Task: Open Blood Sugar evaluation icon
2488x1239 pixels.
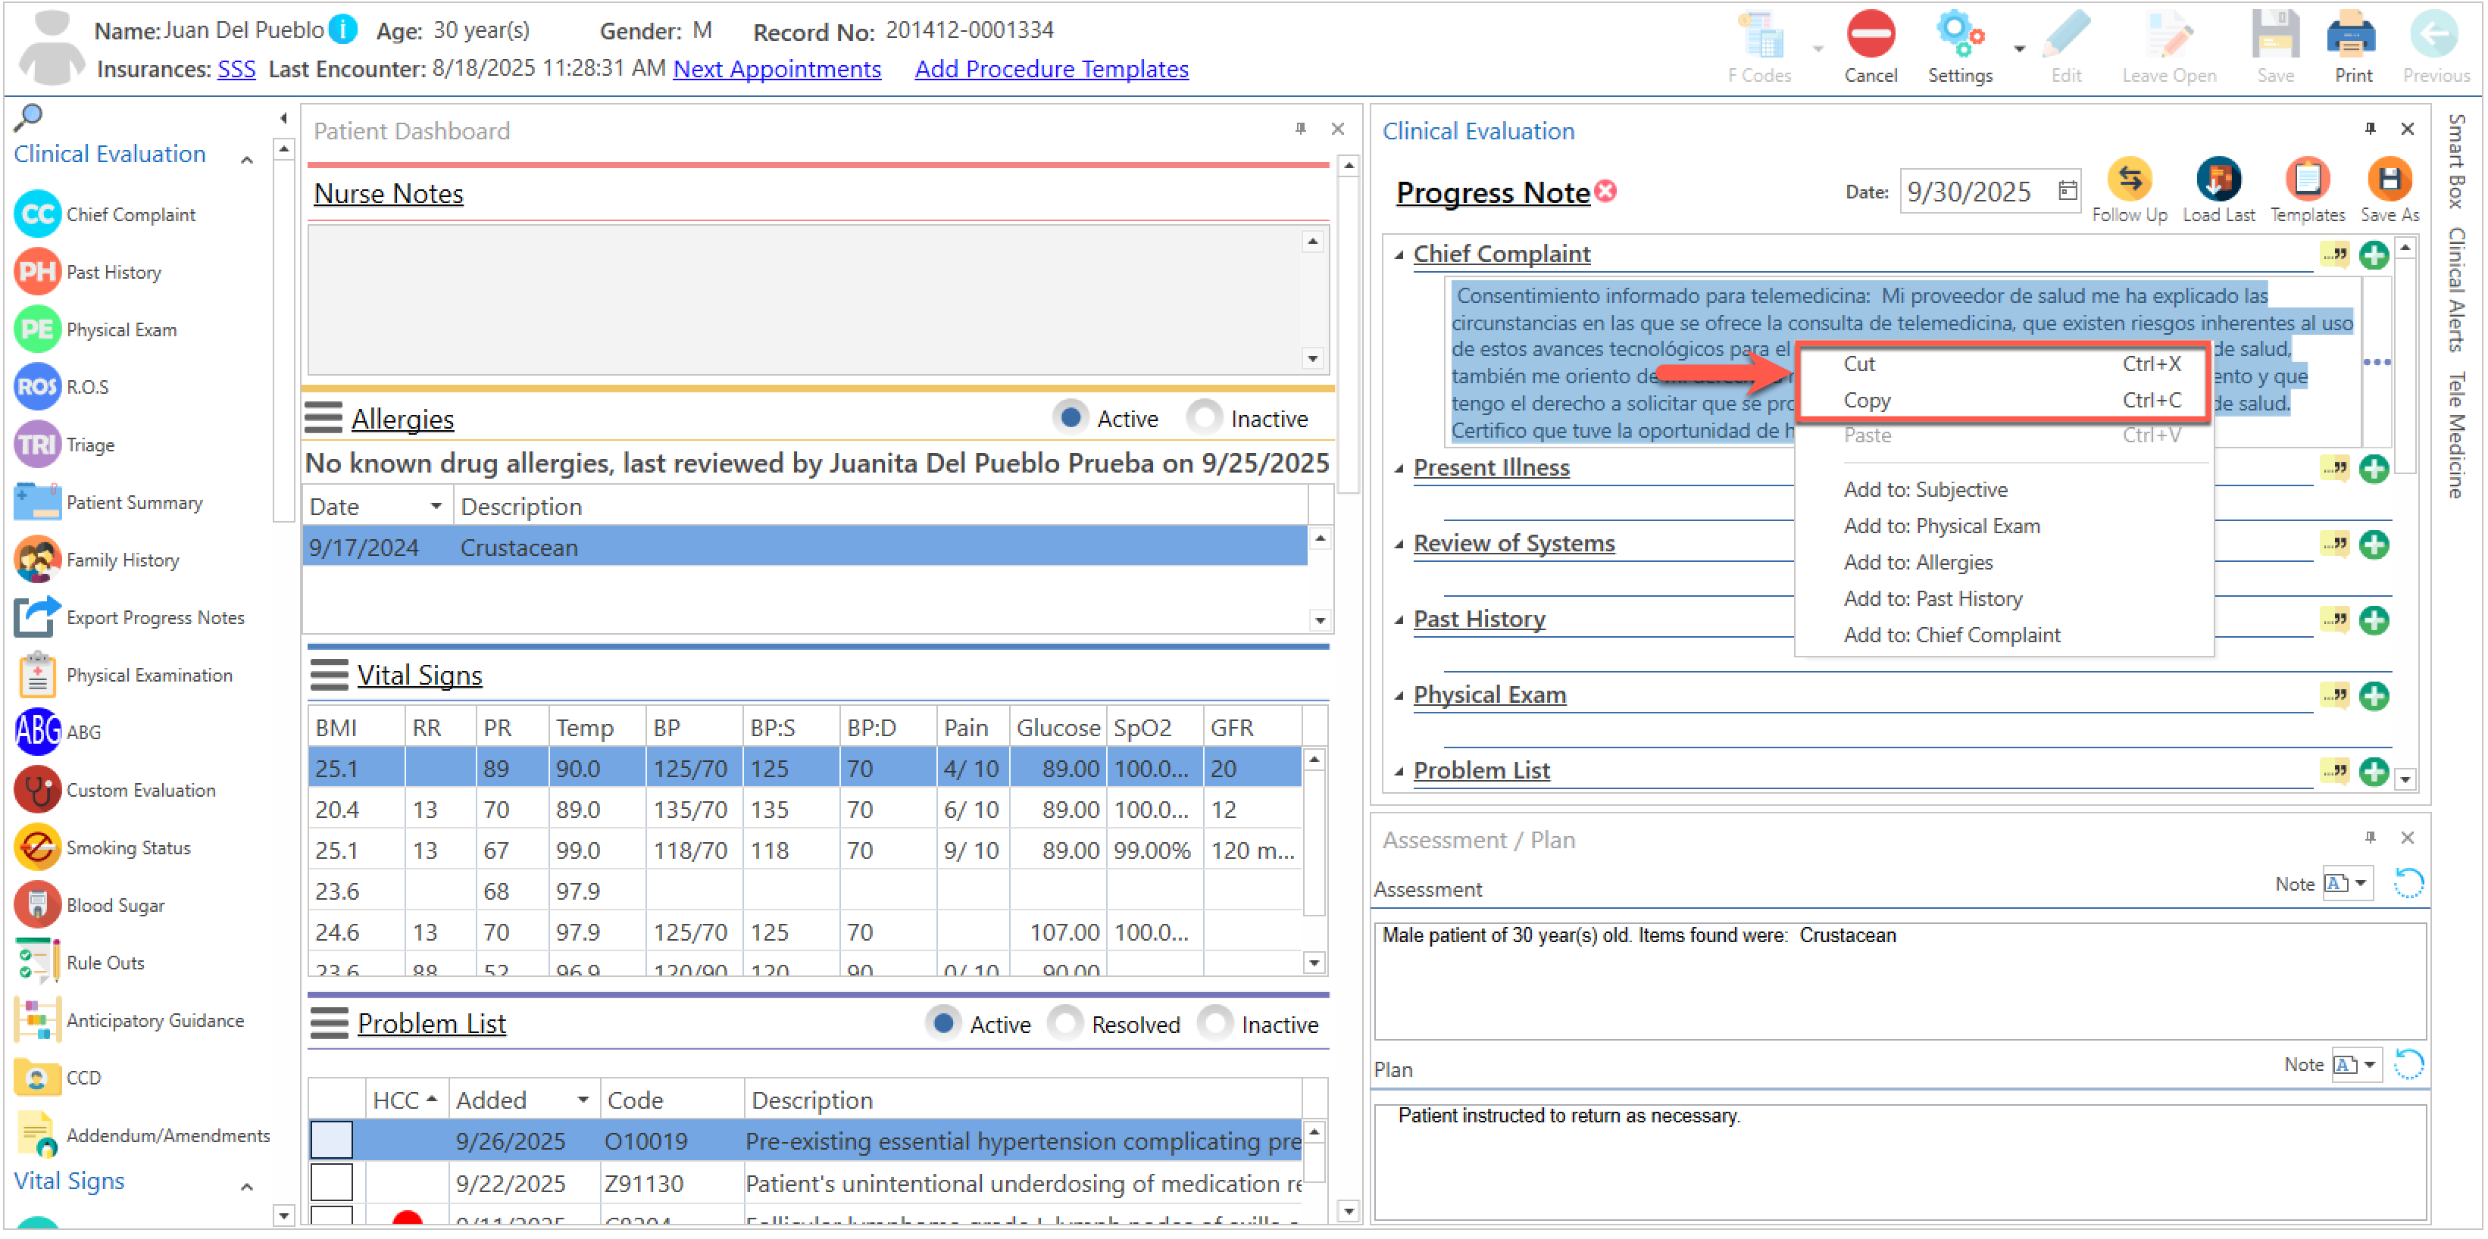Action: [x=39, y=906]
